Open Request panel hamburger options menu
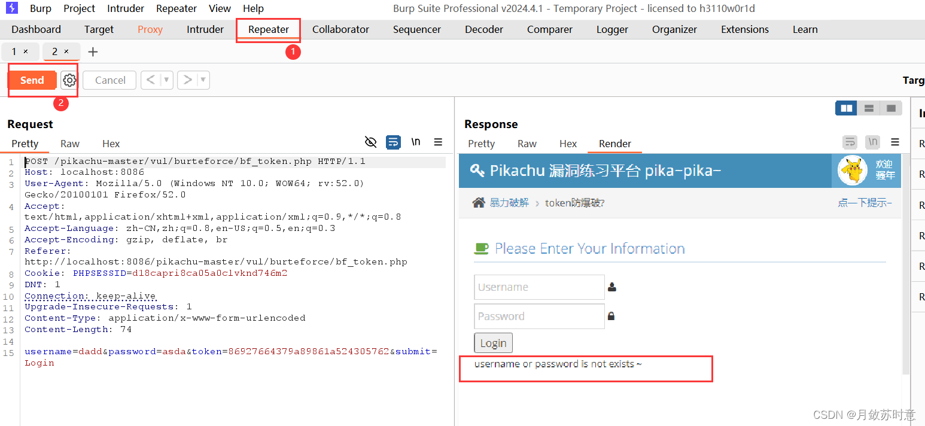 pos(438,142)
